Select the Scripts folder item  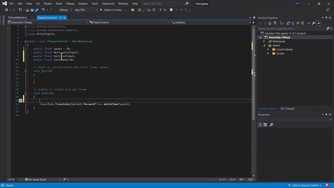pos(280,53)
